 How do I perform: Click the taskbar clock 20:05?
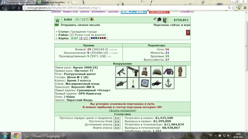238,134
